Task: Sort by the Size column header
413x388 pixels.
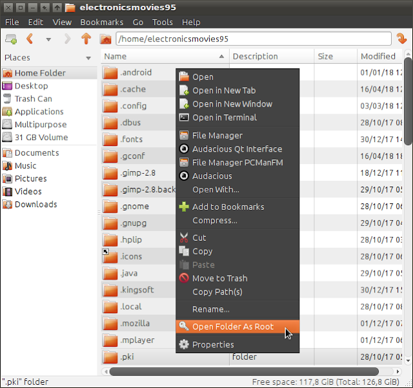Action: 336,56
